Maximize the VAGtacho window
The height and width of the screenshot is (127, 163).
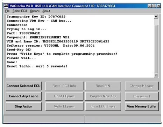[x=154, y=6]
